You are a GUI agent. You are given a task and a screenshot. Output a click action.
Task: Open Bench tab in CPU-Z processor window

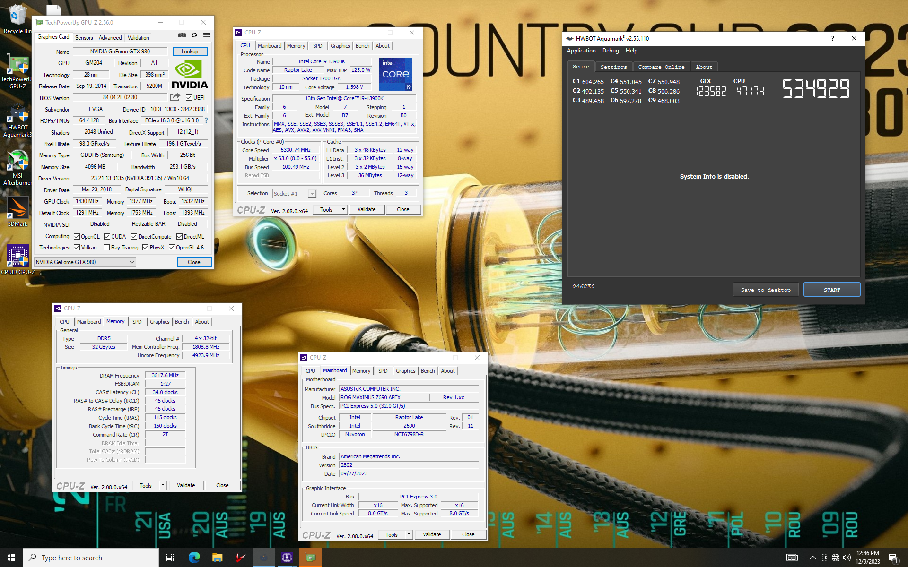coord(363,46)
